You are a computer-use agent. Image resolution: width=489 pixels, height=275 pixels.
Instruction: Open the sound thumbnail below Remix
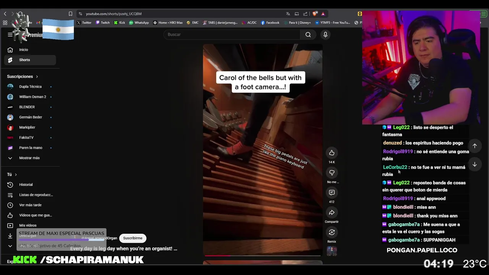[332, 251]
